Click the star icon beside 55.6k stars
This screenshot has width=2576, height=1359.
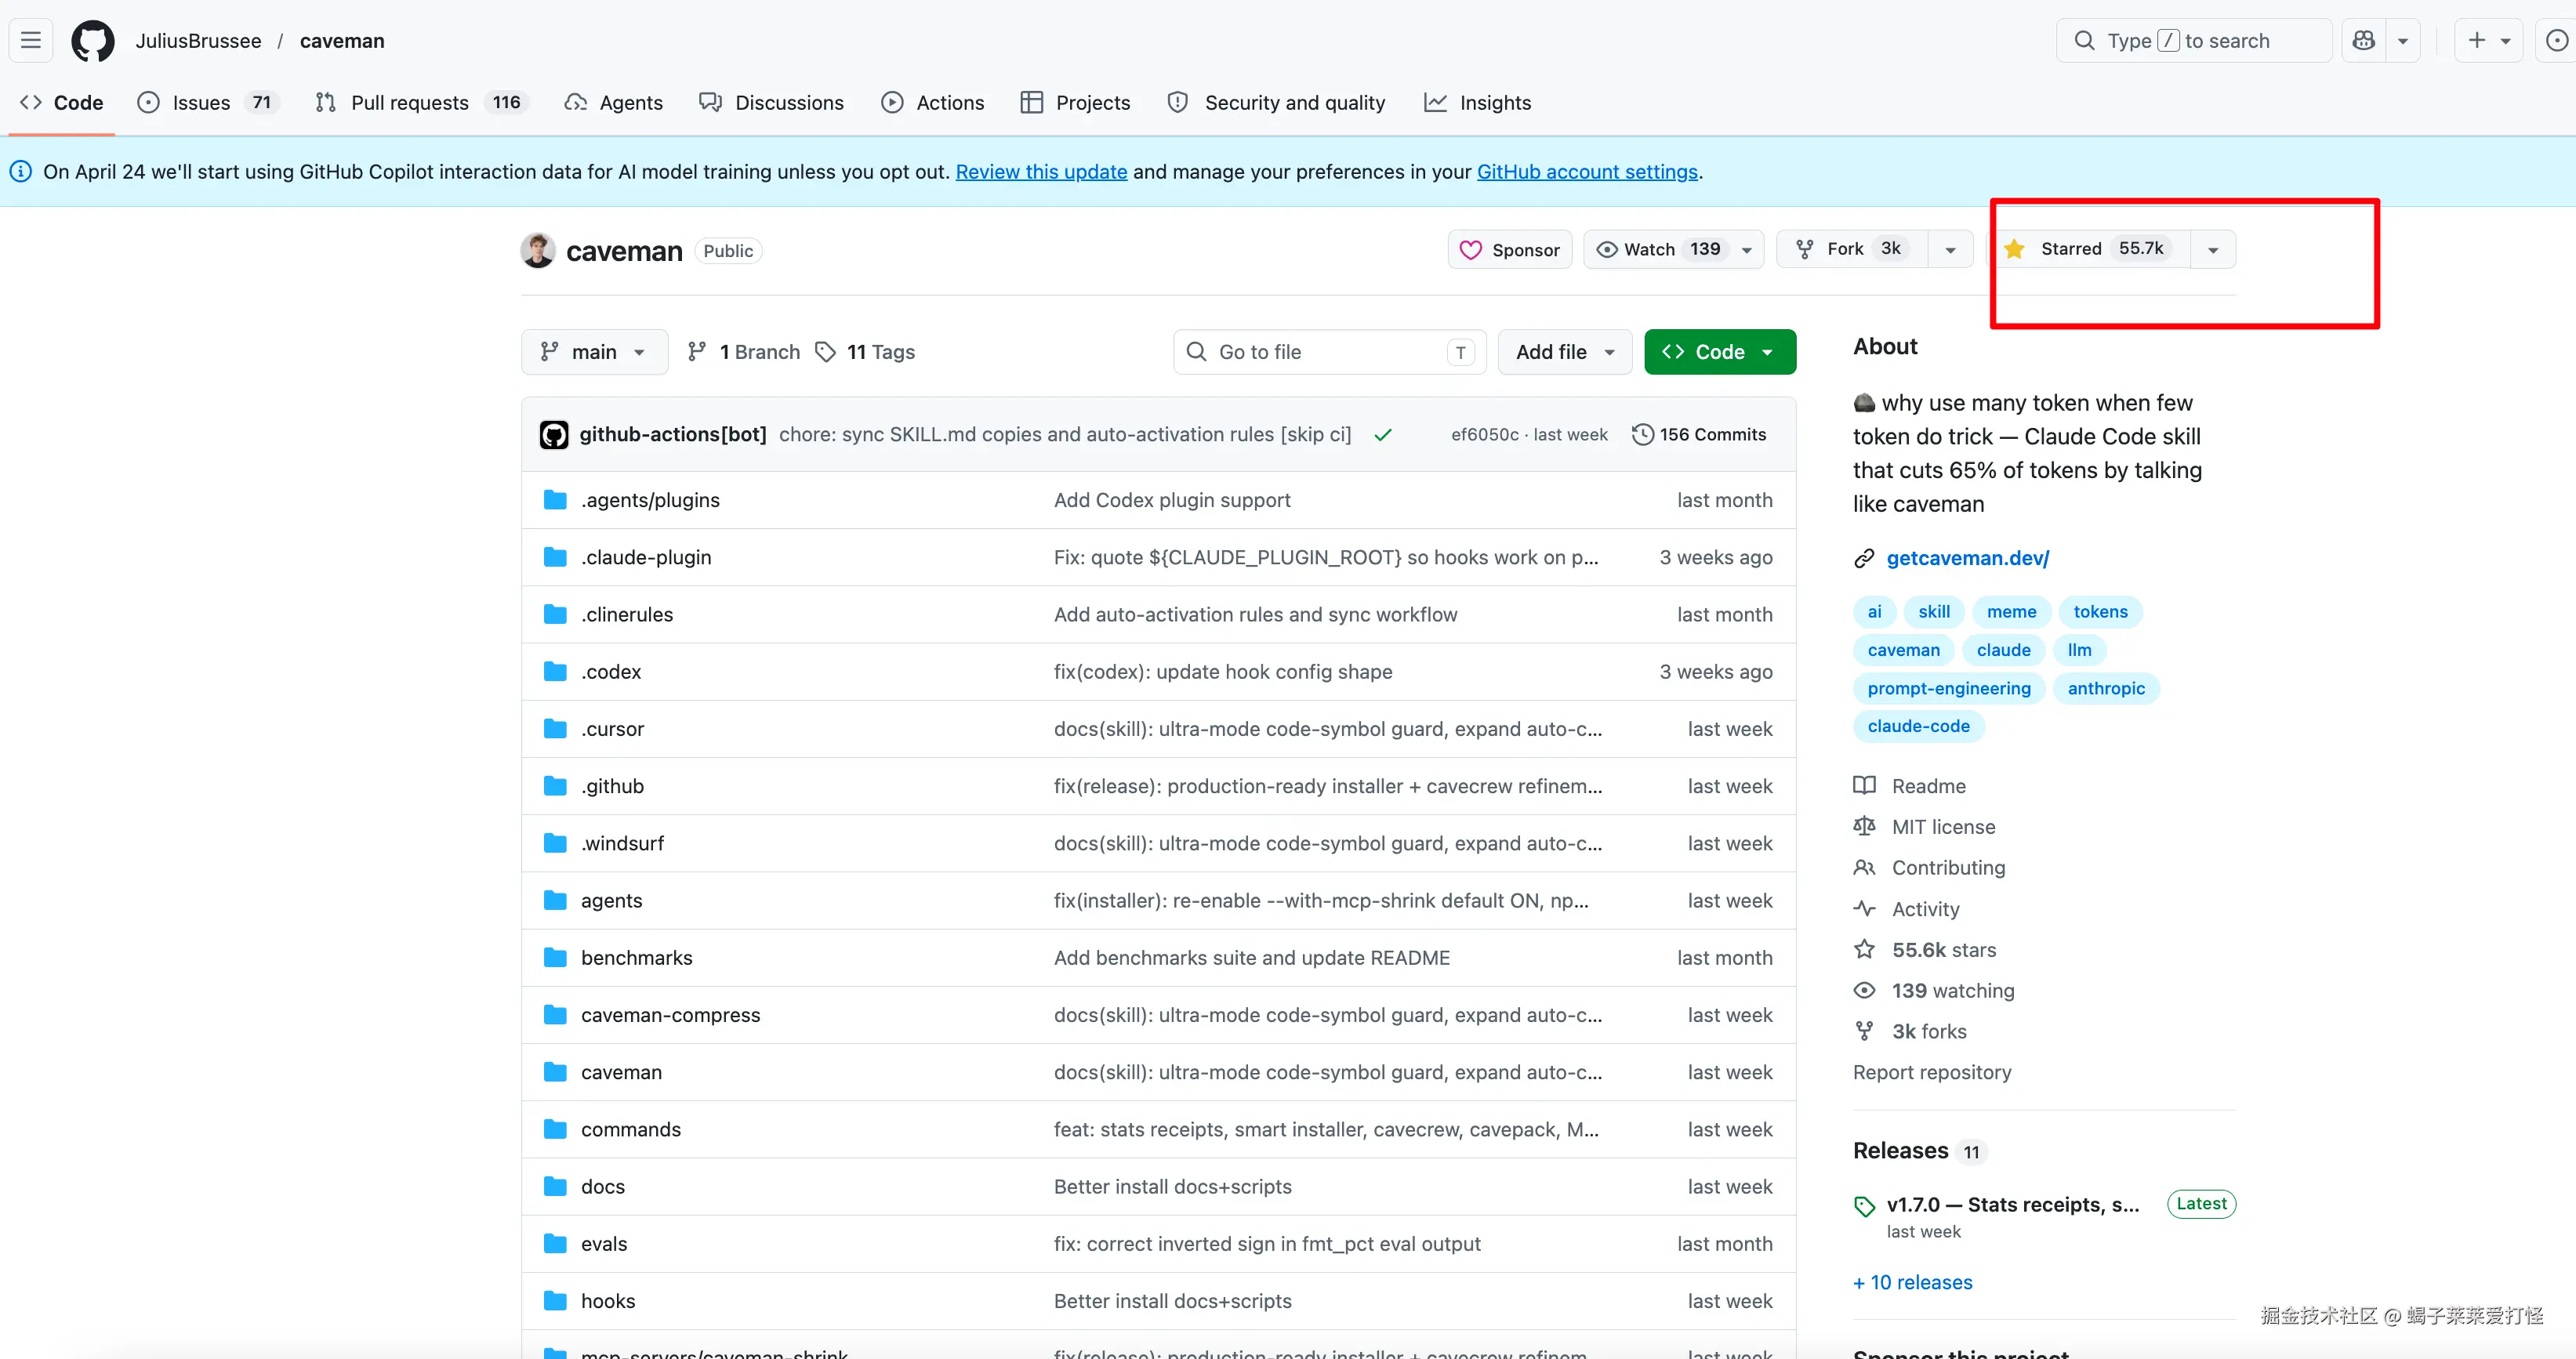click(1864, 950)
